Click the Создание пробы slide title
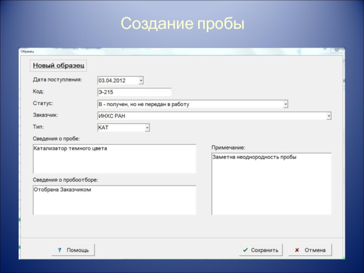 coord(182,25)
